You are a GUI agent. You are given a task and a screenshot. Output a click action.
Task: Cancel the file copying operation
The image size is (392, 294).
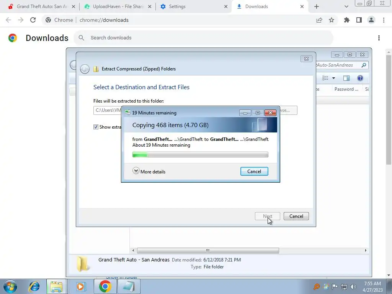[x=254, y=171]
